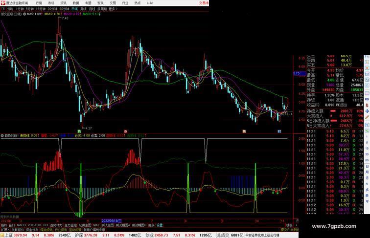Open the 行情 menu
The image size is (370, 238).
[x=39, y=3]
